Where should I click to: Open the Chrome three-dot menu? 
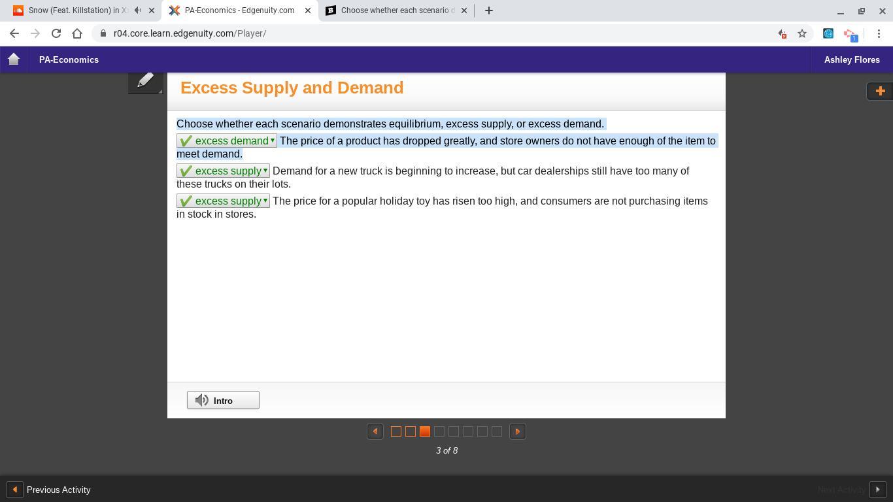(x=879, y=33)
